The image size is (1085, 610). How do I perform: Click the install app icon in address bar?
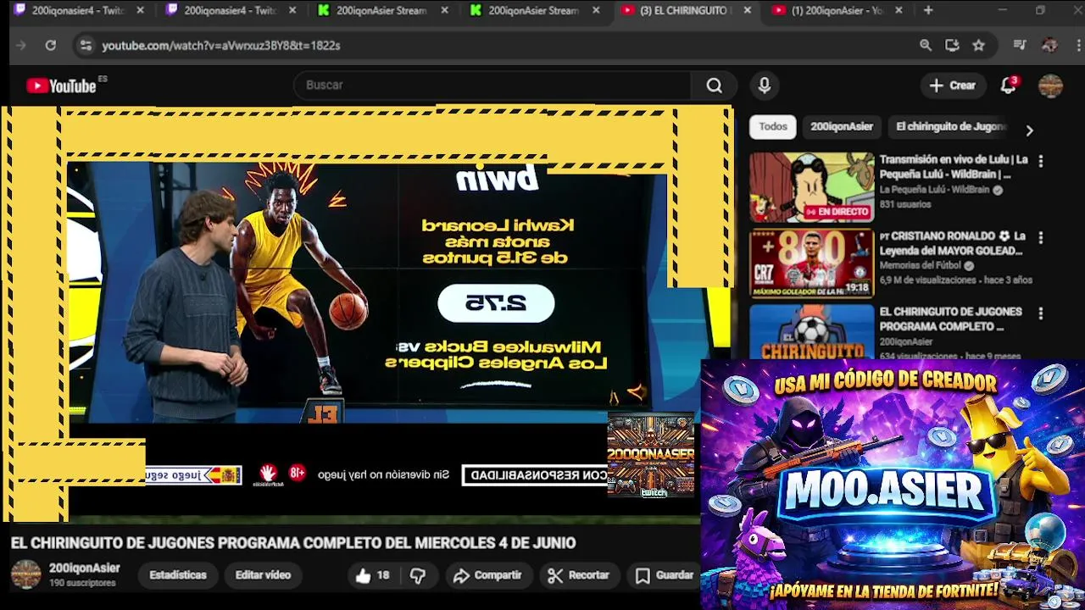point(952,45)
